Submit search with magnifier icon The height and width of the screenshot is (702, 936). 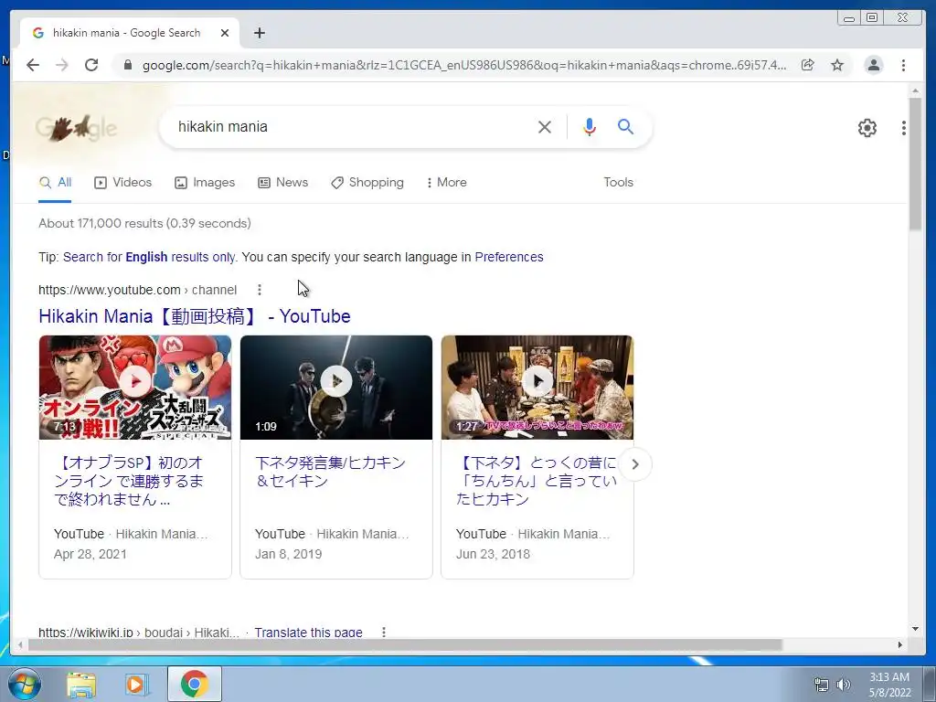(625, 126)
